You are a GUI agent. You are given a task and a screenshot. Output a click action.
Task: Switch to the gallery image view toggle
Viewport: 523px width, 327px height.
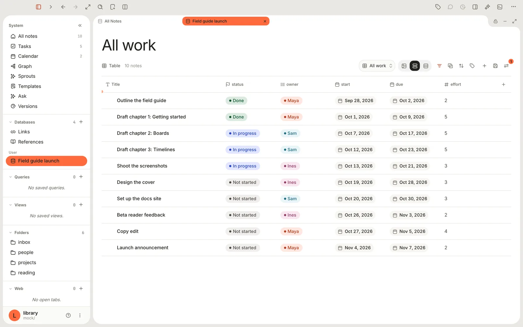(404, 66)
